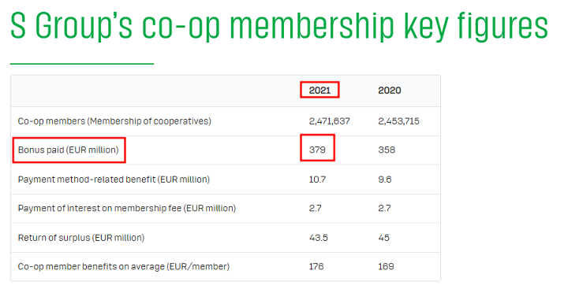Click Co-op member benefits on average label
The image size is (568, 289).
tap(124, 267)
